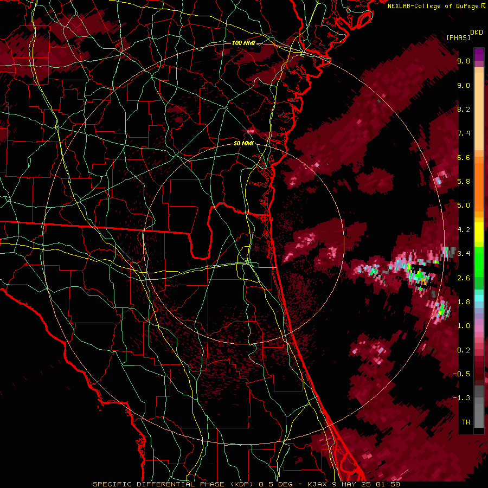Viewport: 488px width, 488px height.
Task: Select the 6.6 scale value
Action: tap(464, 158)
